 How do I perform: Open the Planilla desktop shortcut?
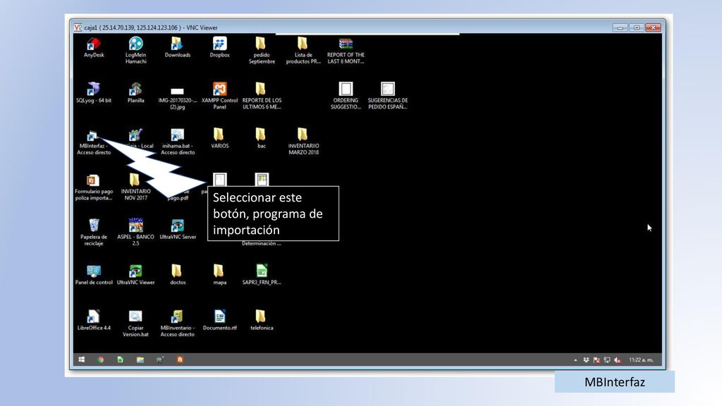coord(136,93)
